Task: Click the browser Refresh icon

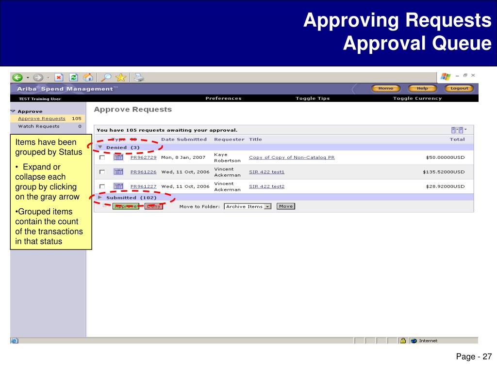Action: [x=74, y=77]
